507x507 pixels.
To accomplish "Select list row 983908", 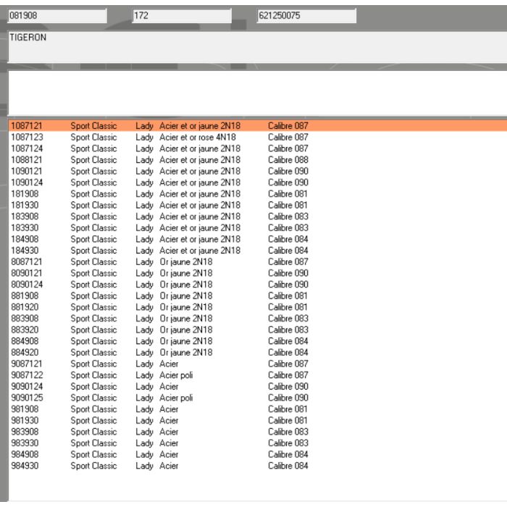I will [257, 432].
